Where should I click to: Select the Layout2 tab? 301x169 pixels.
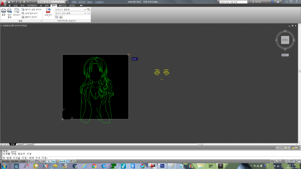(x=30, y=145)
